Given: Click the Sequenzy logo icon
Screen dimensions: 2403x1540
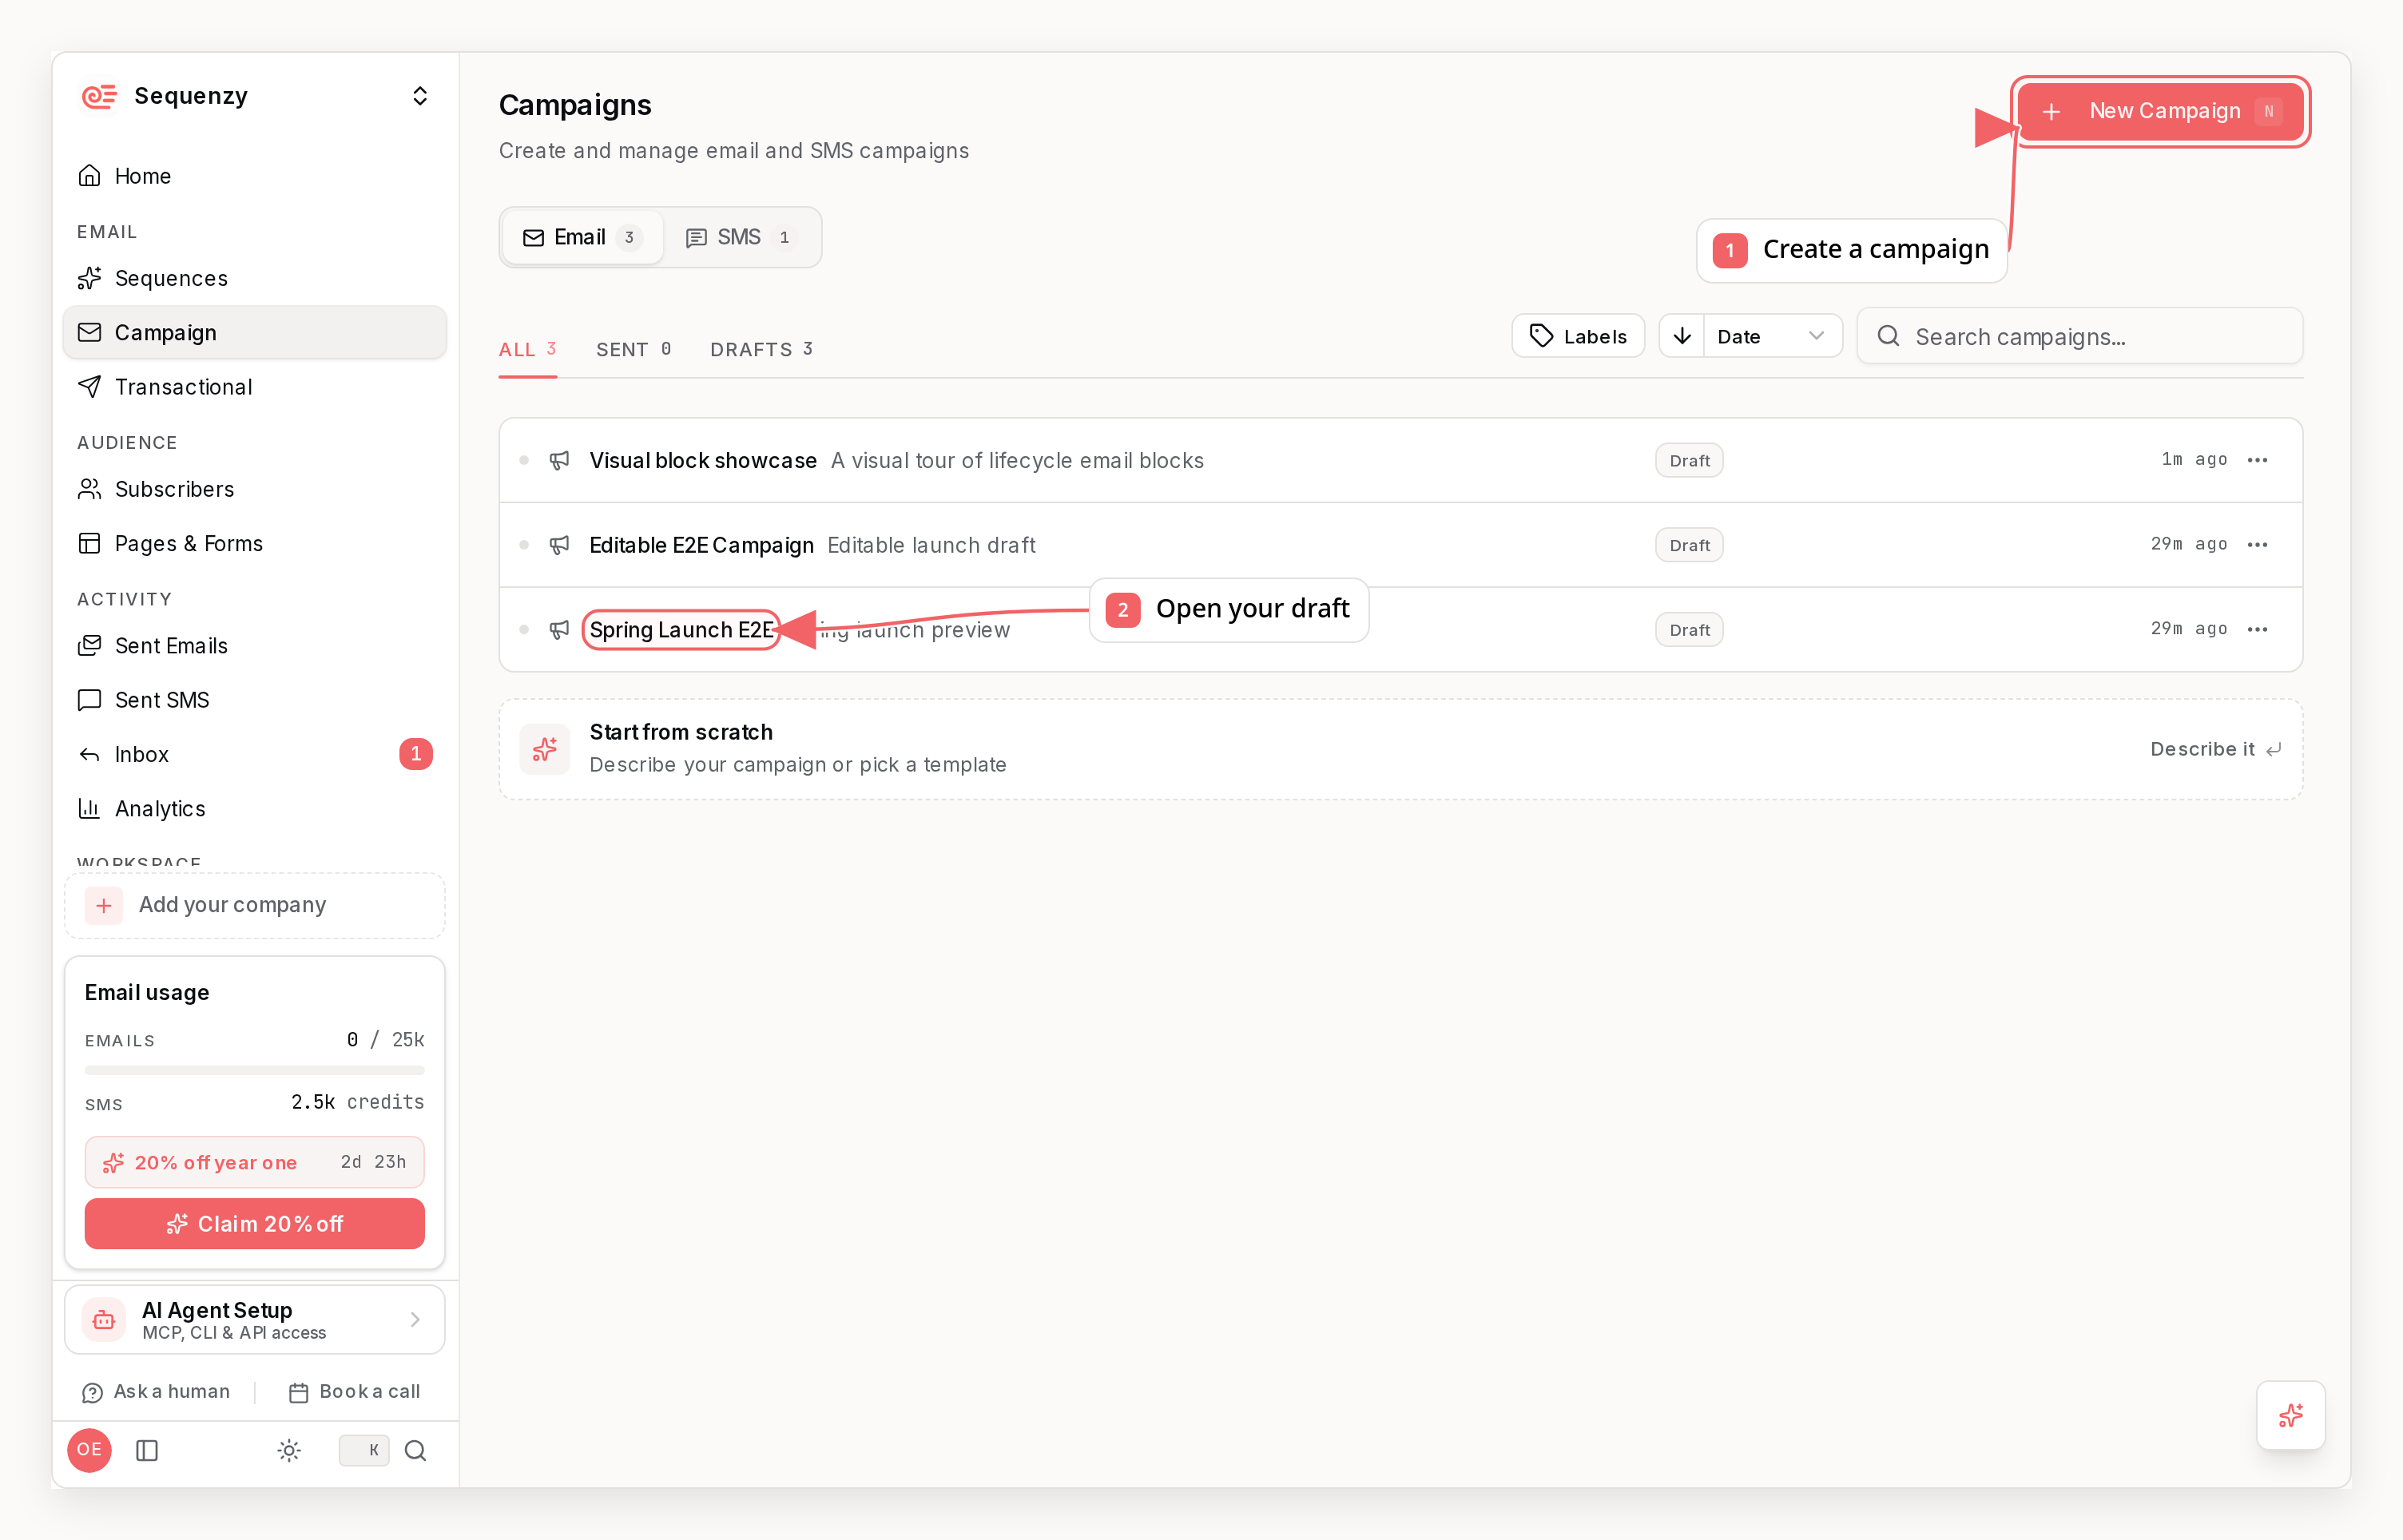Looking at the screenshot, I should tap(99, 96).
